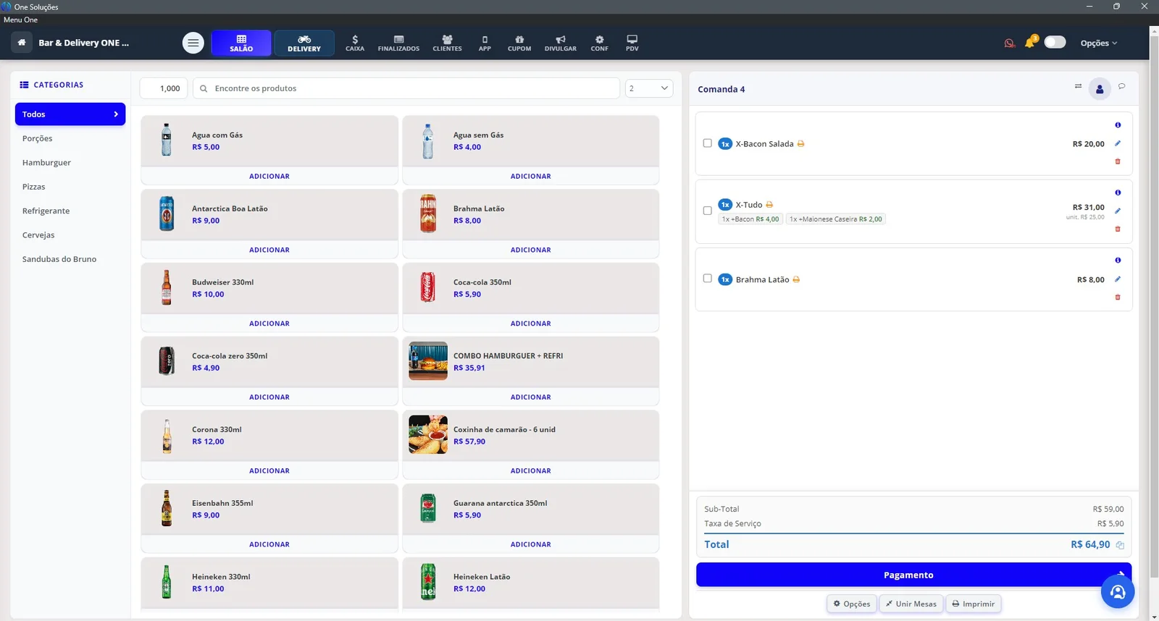Open the dropdown showing 2 beside search

(649, 88)
